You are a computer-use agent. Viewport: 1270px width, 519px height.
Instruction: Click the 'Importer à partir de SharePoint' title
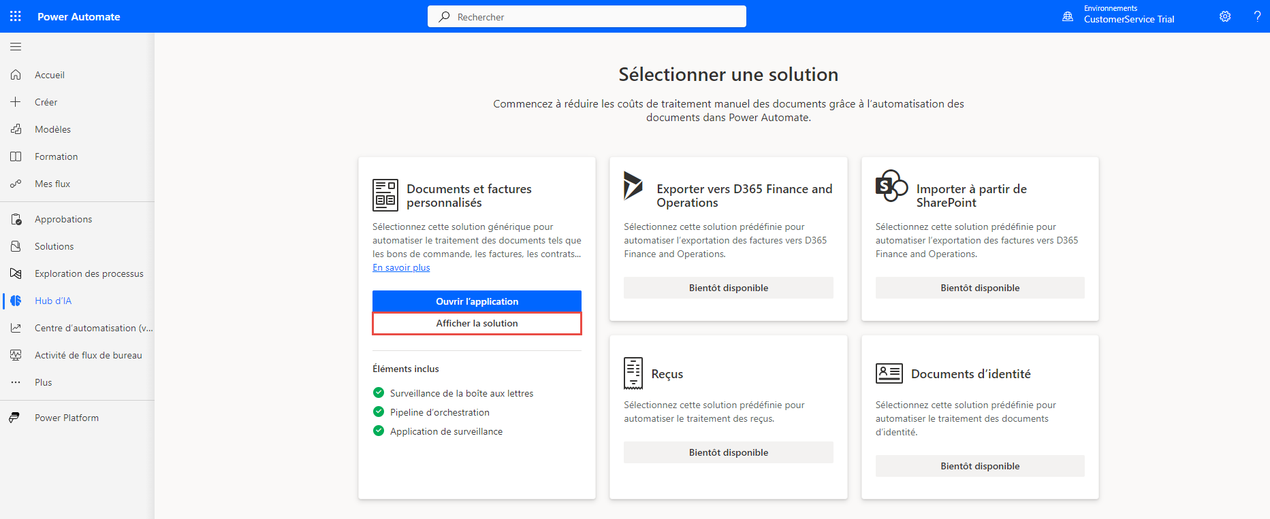click(972, 195)
